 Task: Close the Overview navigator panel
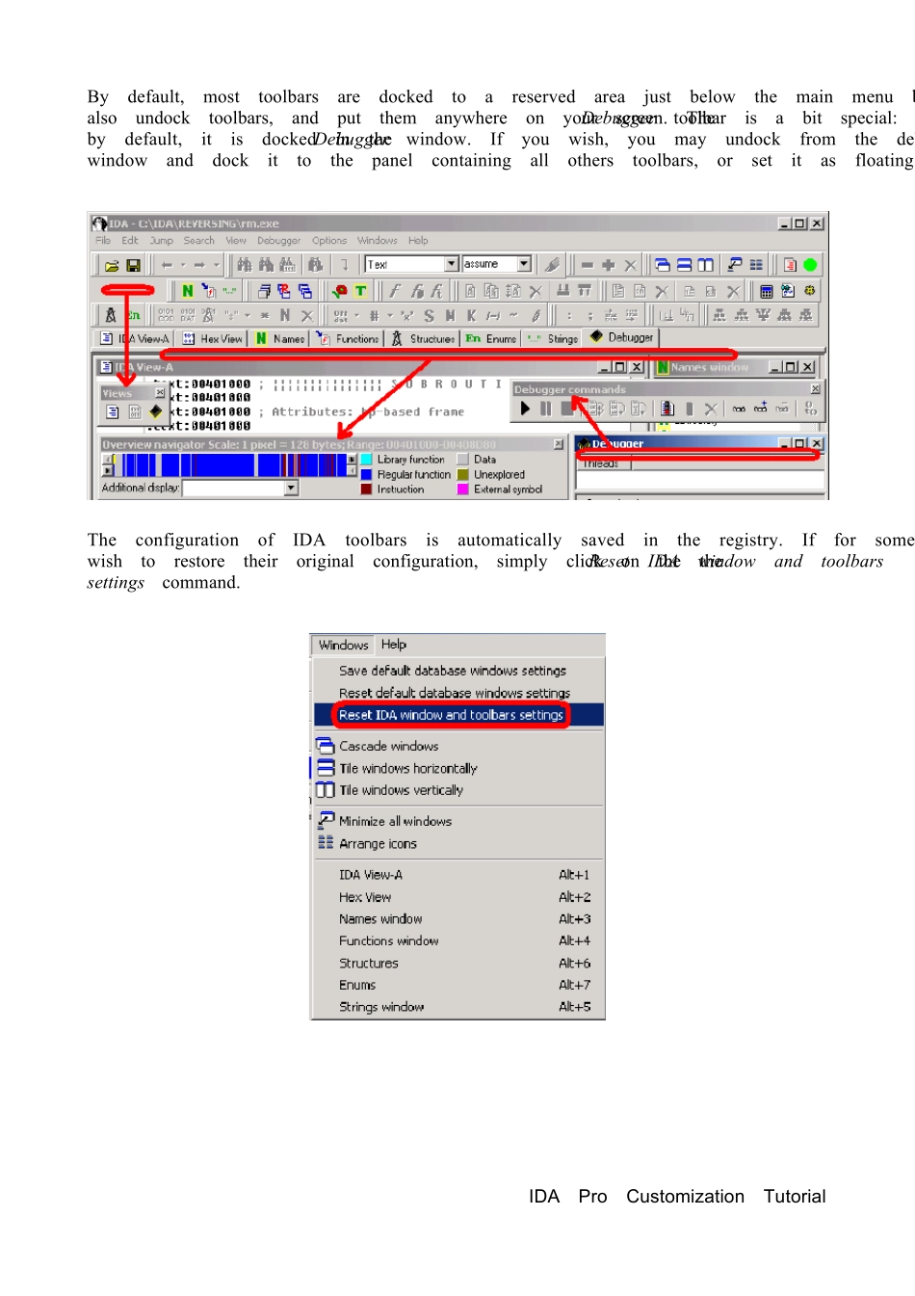(x=559, y=444)
